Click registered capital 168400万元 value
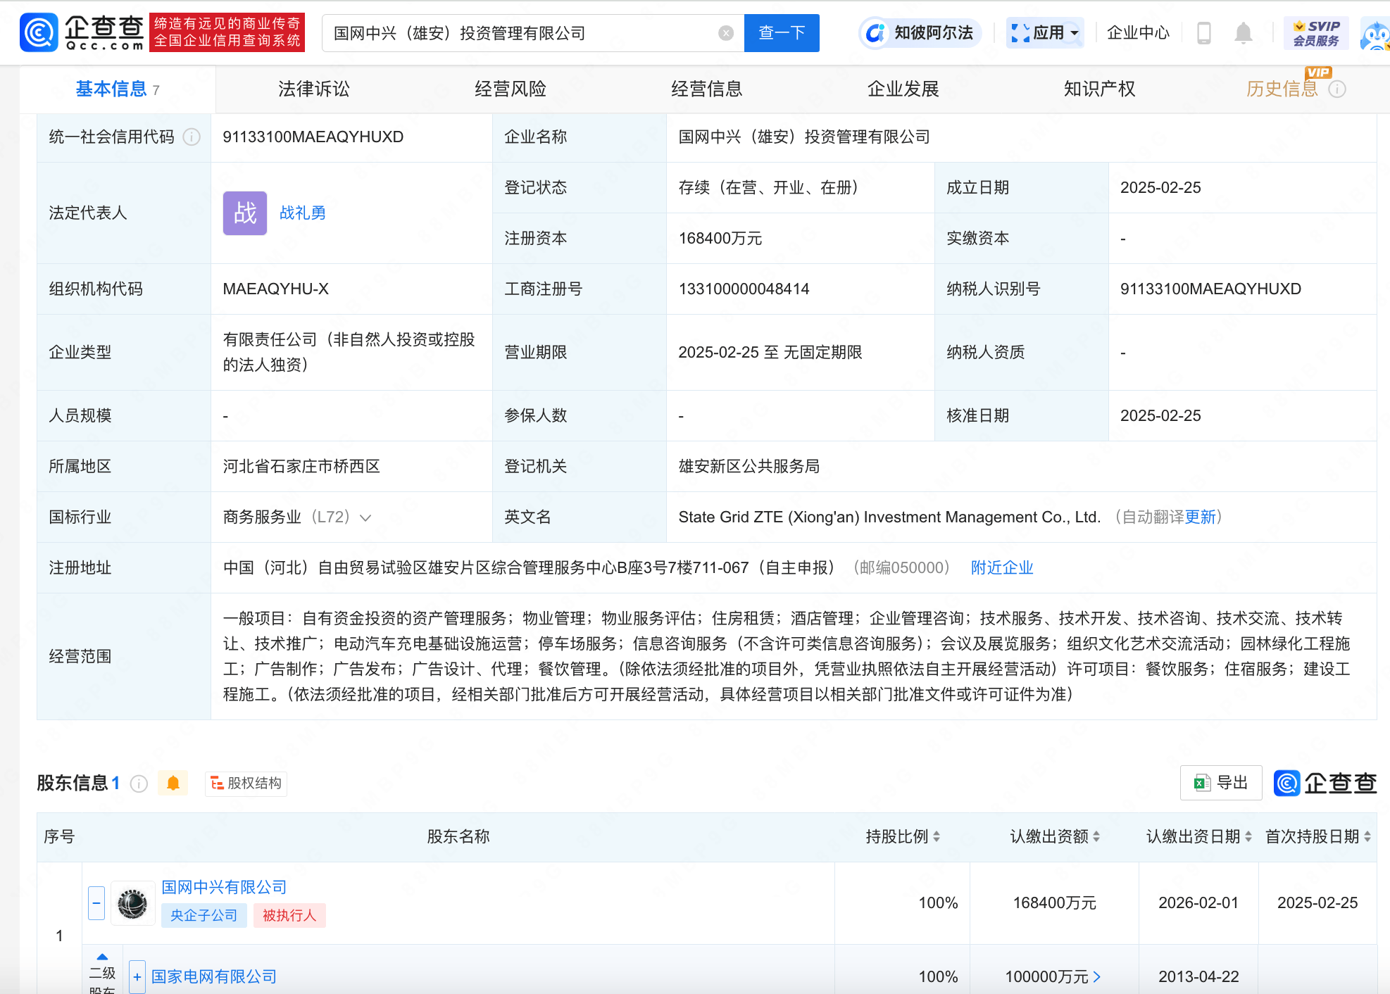Screen dimensions: 1390x994 coord(720,239)
